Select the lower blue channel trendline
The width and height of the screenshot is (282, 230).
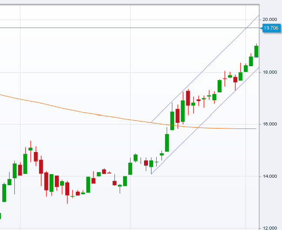(x=205, y=121)
